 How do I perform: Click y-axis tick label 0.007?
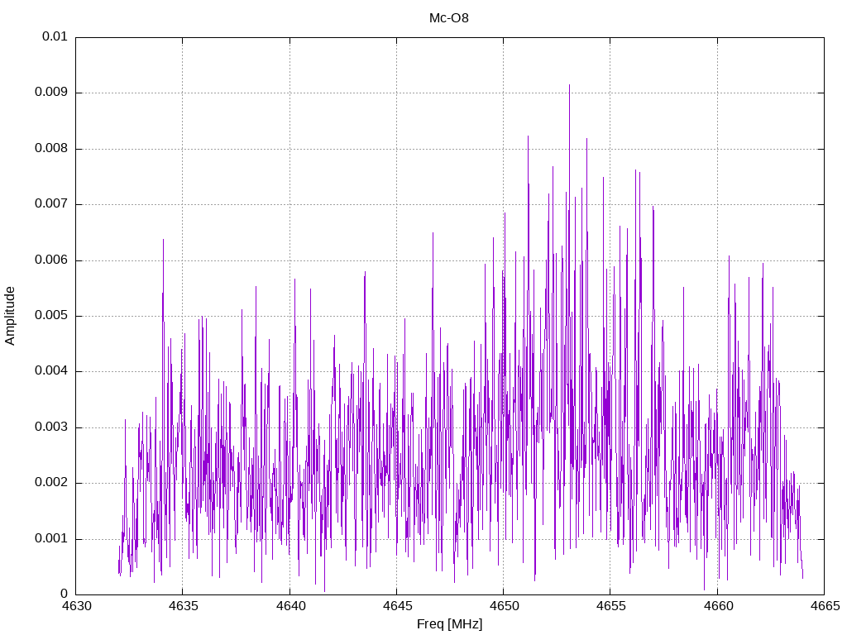pyautogui.click(x=51, y=204)
